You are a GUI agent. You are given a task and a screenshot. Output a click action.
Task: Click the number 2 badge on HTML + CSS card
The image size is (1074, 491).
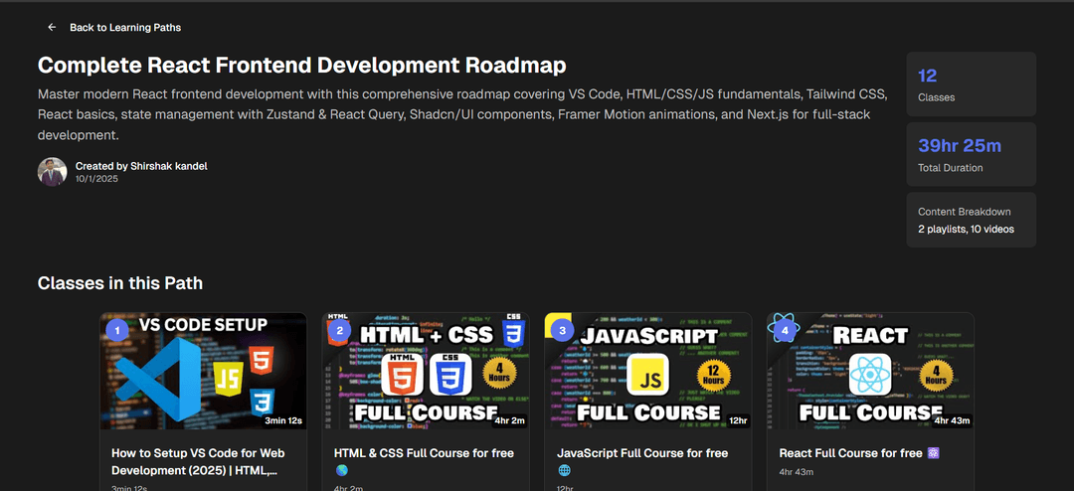(x=339, y=330)
